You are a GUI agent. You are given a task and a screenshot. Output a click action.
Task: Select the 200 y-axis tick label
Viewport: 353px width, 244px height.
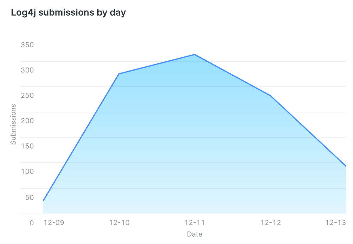(x=27, y=121)
